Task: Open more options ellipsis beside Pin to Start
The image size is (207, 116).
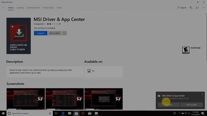Action: click(x=64, y=33)
